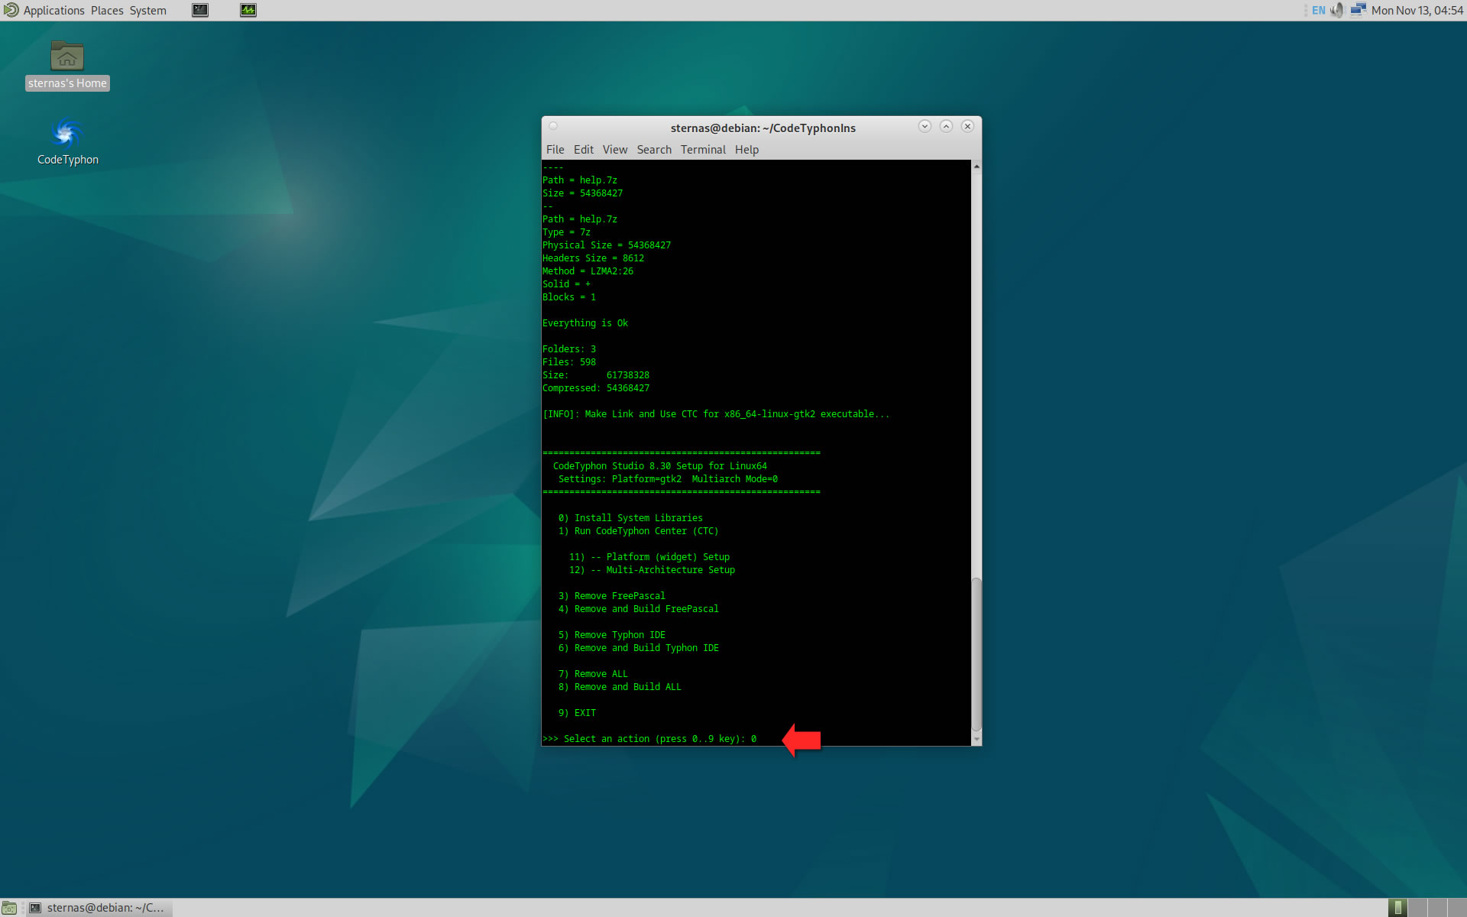Click show desktop icon in bottom panel
The image size is (1467, 917).
pos(9,908)
